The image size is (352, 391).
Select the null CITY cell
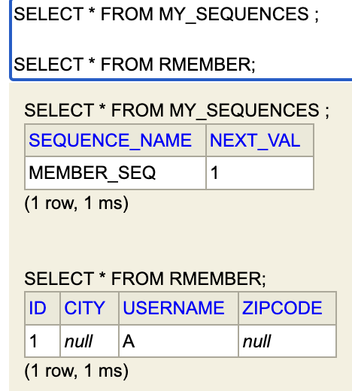(x=90, y=341)
